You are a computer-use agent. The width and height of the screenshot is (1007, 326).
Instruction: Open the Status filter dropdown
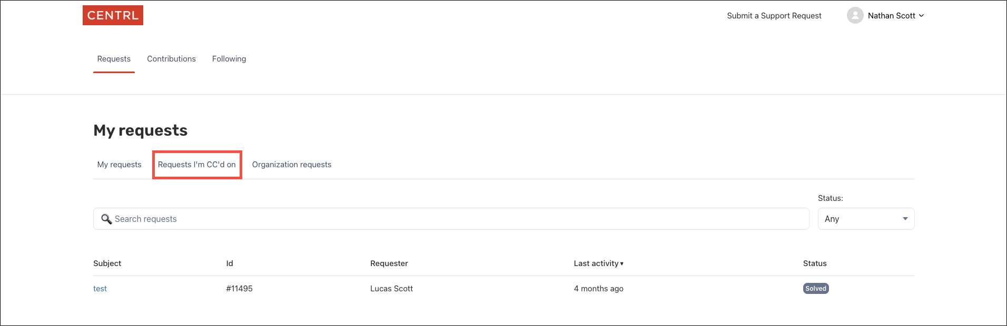click(x=865, y=219)
